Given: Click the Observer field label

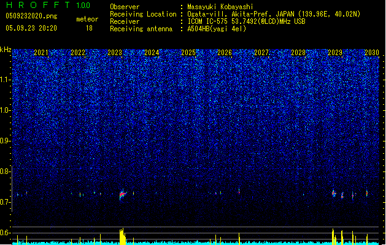Looking at the screenshot, I should click(125, 7).
